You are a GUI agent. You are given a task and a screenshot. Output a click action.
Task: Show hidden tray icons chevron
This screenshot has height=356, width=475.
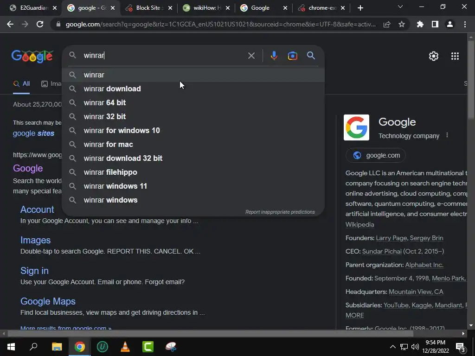392,347
